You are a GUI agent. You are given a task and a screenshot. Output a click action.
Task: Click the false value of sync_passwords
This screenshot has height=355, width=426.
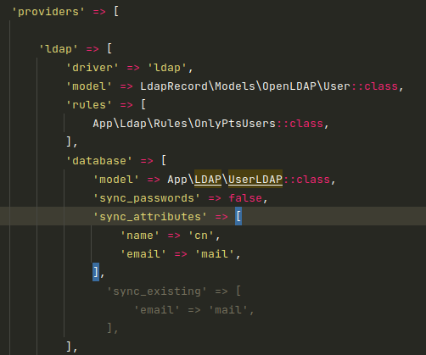(245, 198)
